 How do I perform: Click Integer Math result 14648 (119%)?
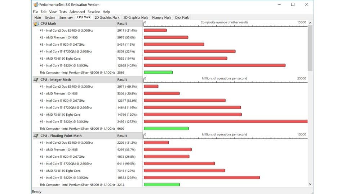pos(127,108)
